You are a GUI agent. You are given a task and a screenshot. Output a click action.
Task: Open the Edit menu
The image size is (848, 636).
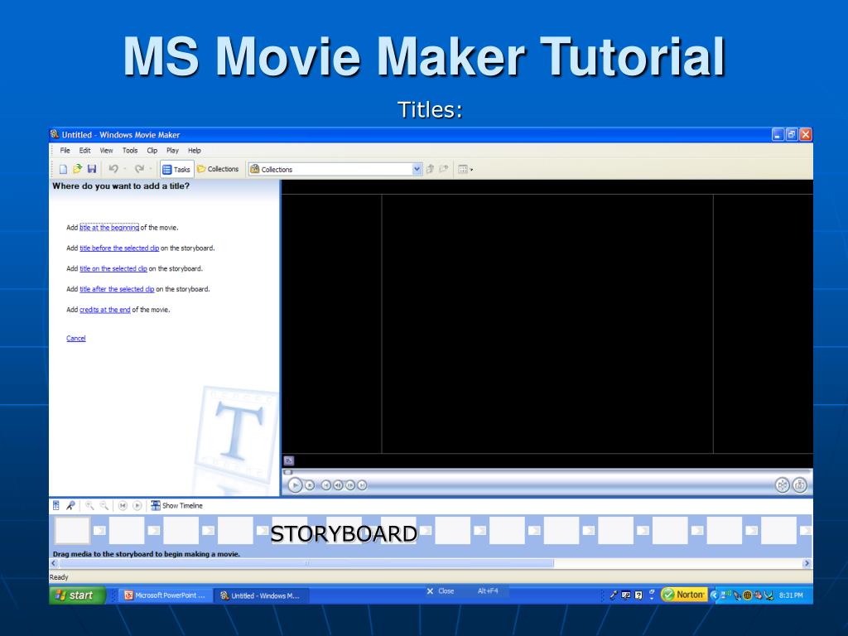tap(85, 151)
